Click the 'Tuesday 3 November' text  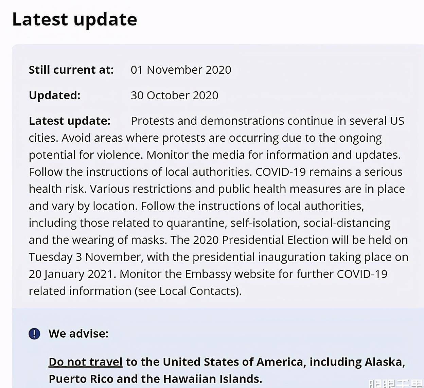pos(85,257)
